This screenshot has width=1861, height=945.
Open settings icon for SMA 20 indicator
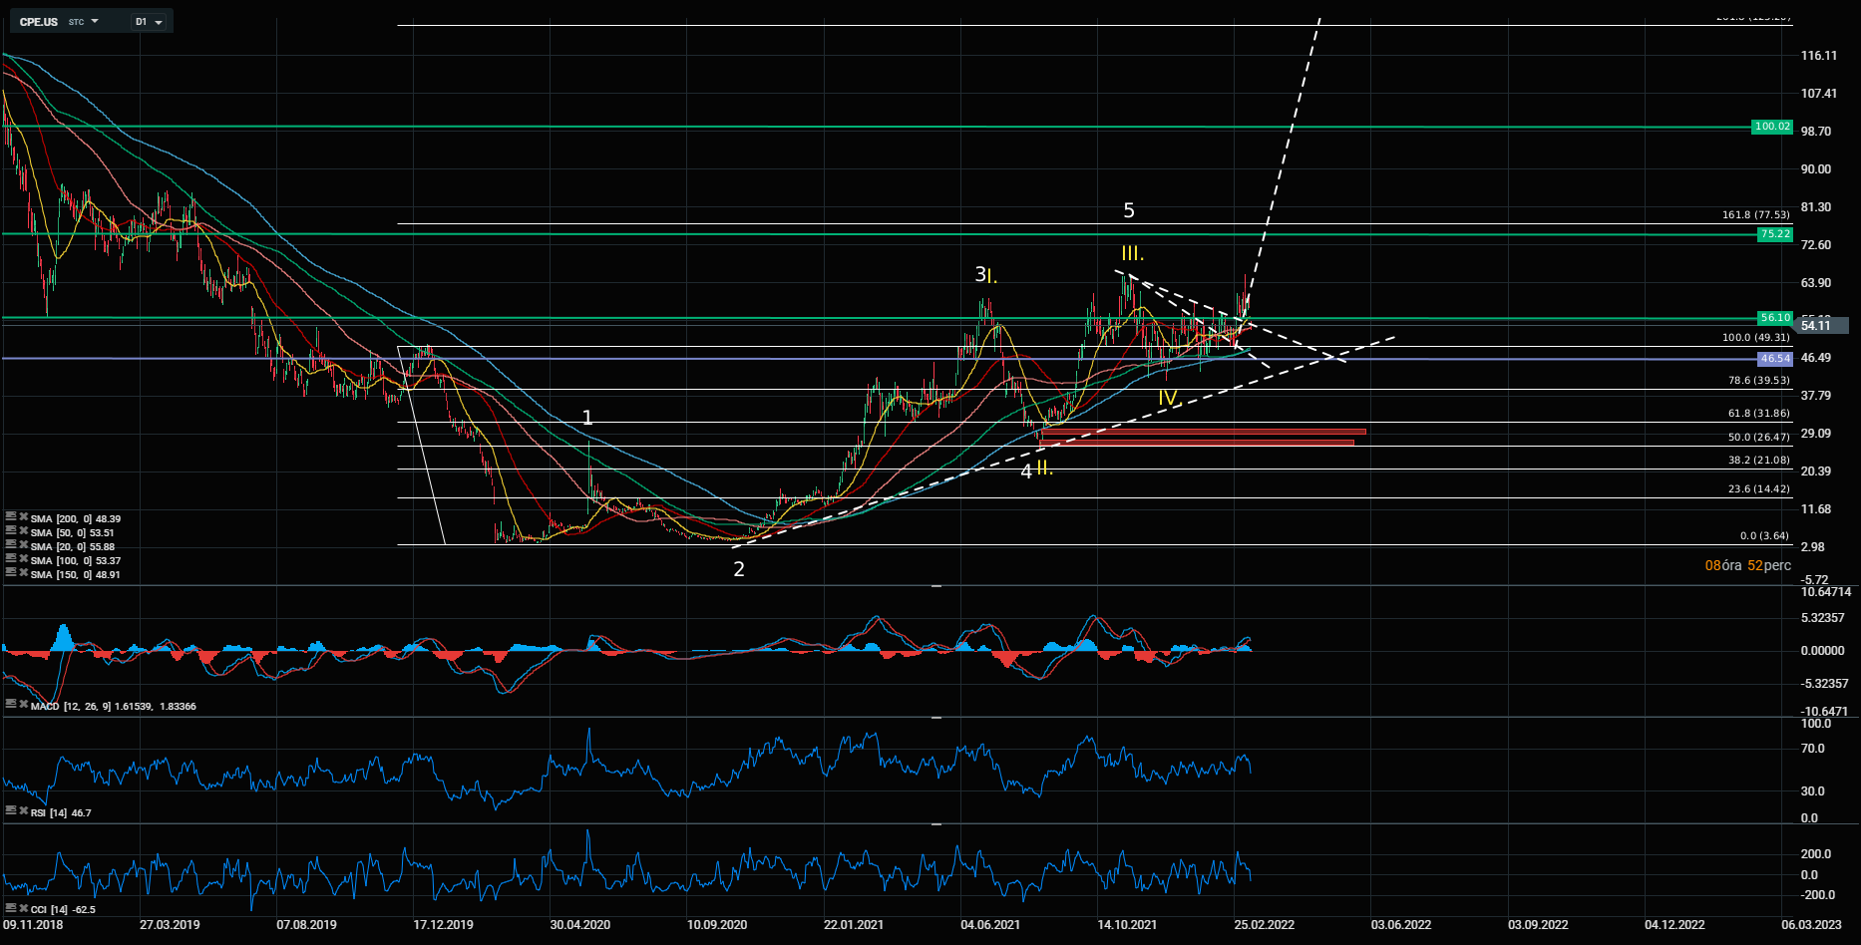[x=10, y=545]
